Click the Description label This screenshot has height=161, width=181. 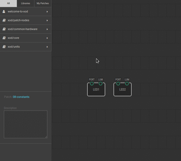10,108
